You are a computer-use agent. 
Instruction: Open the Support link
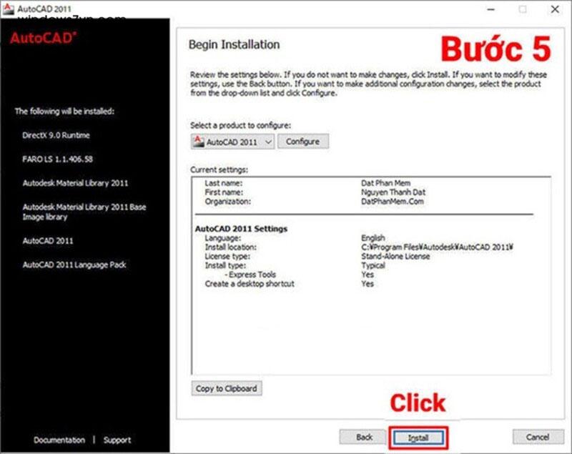[117, 440]
